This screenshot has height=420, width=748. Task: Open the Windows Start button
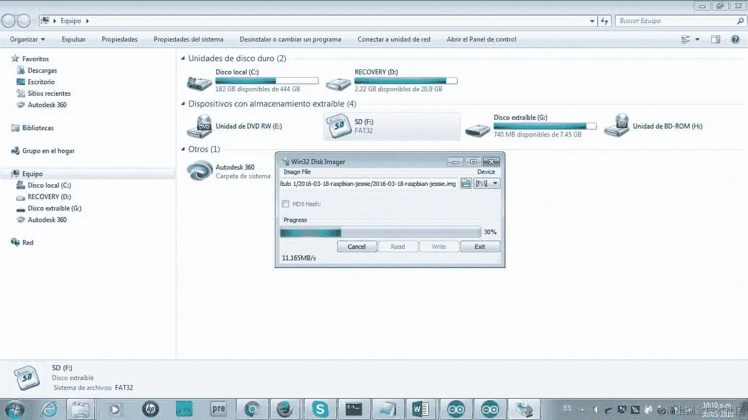[14, 409]
